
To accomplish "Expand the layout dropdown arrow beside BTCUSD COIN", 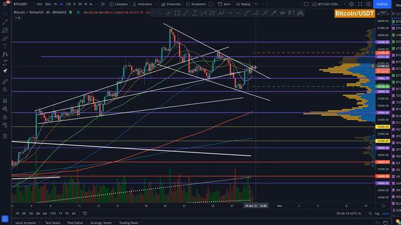I will tap(345, 4).
